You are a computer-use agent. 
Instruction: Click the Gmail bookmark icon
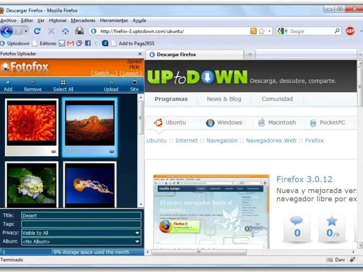70,43
